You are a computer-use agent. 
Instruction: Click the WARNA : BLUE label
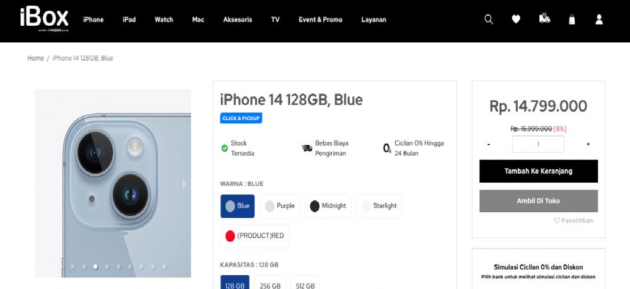point(242,184)
